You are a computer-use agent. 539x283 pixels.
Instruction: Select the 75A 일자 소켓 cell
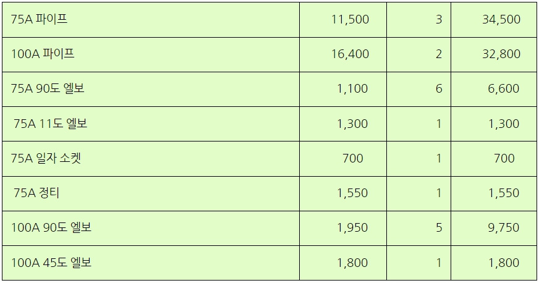[151, 159]
